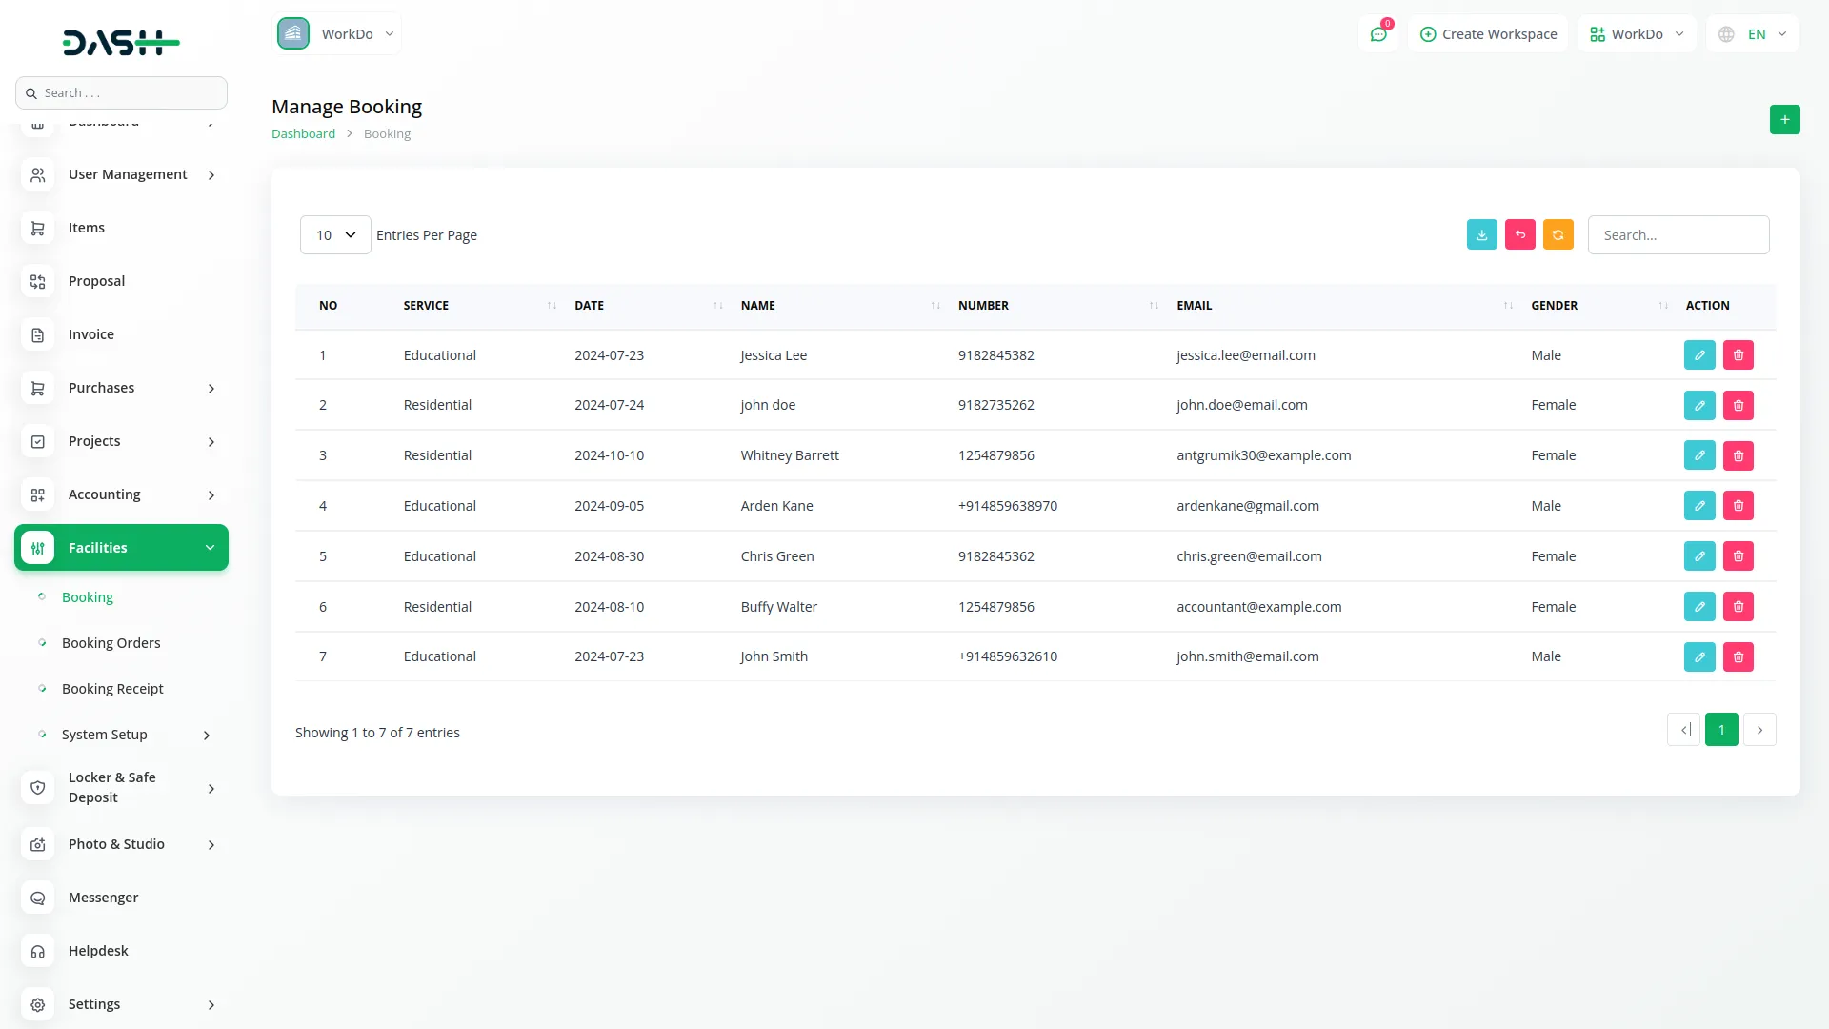The height and width of the screenshot is (1029, 1829).
Task: Click the blue export download icon
Action: tap(1481, 235)
